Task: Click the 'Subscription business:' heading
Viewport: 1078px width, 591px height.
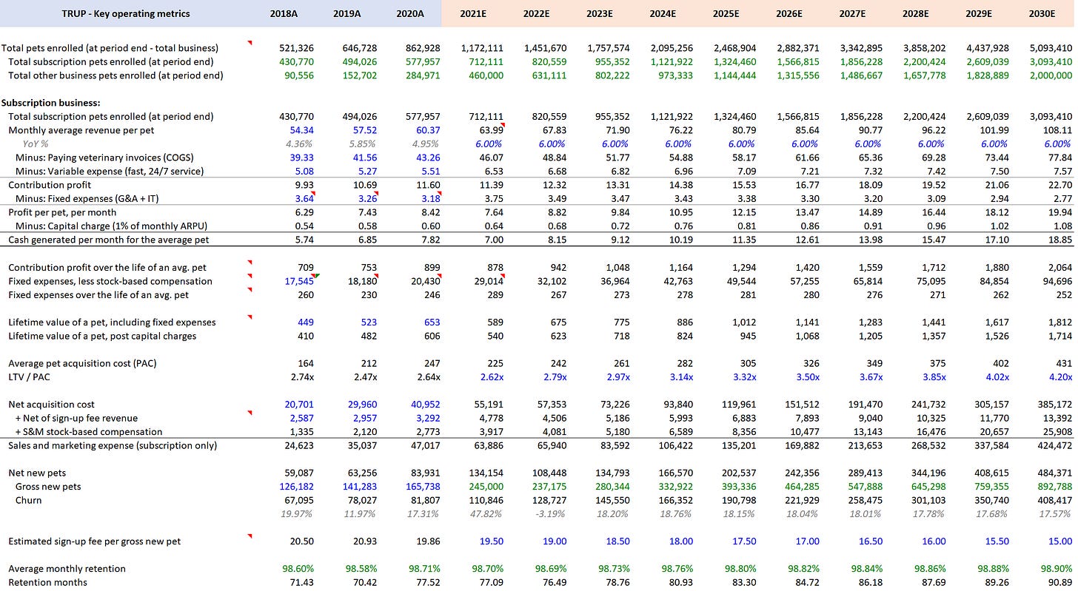Action: point(50,103)
